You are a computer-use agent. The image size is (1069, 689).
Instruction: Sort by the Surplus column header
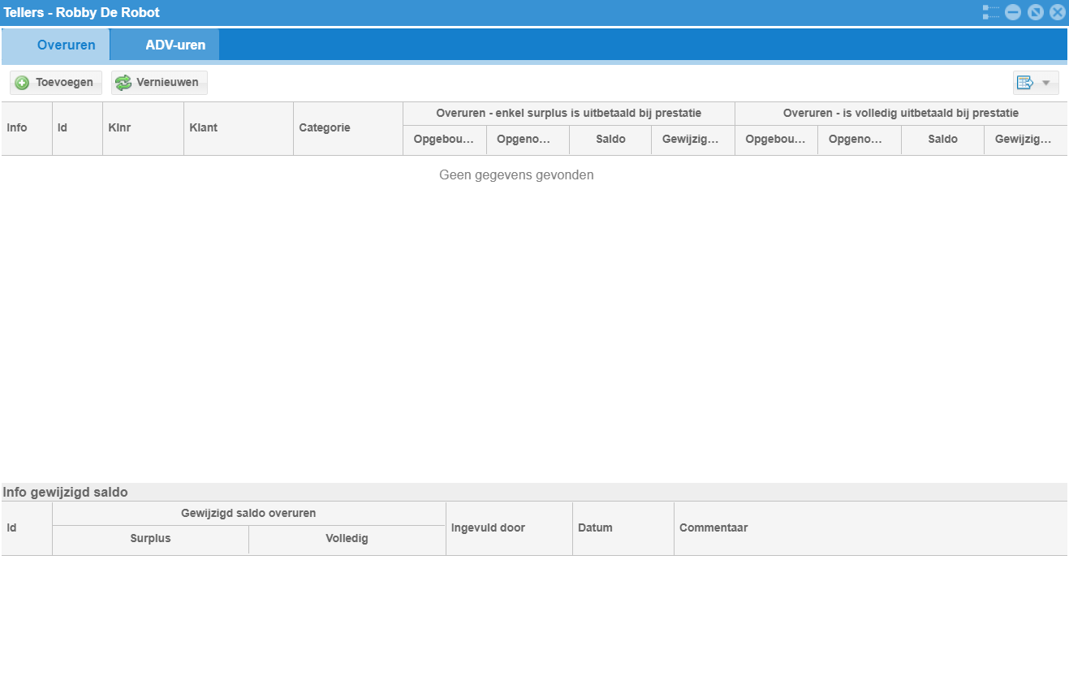150,539
